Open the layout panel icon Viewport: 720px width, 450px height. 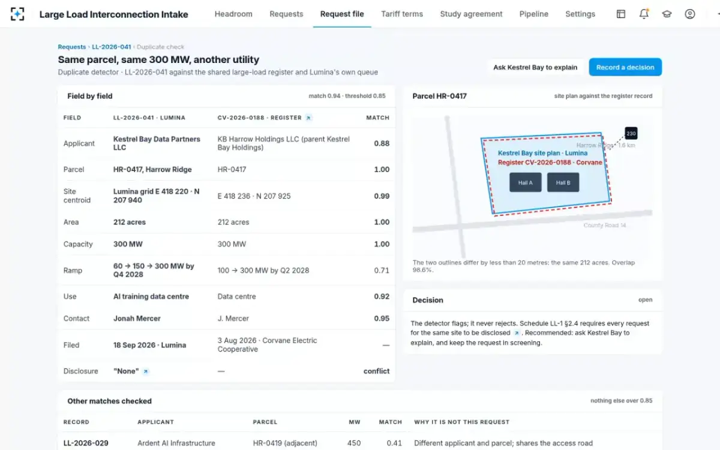[x=621, y=14]
